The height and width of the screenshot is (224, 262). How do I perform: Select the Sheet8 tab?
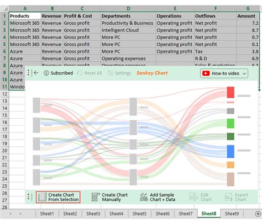click(x=209, y=214)
